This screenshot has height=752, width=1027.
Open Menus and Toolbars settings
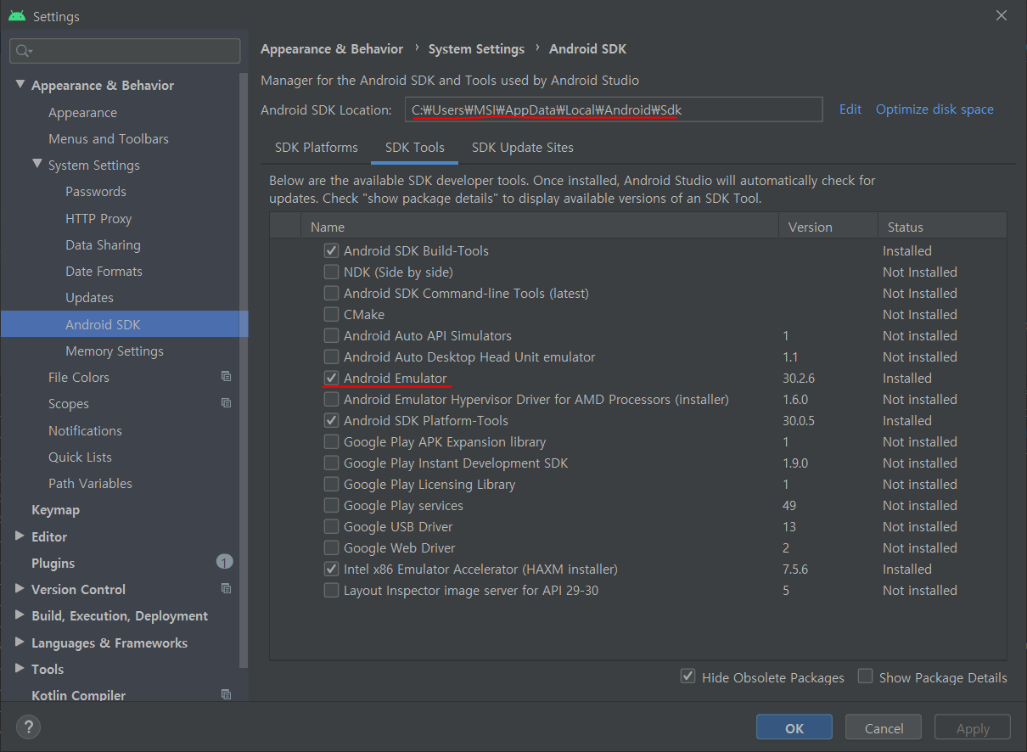tap(109, 138)
